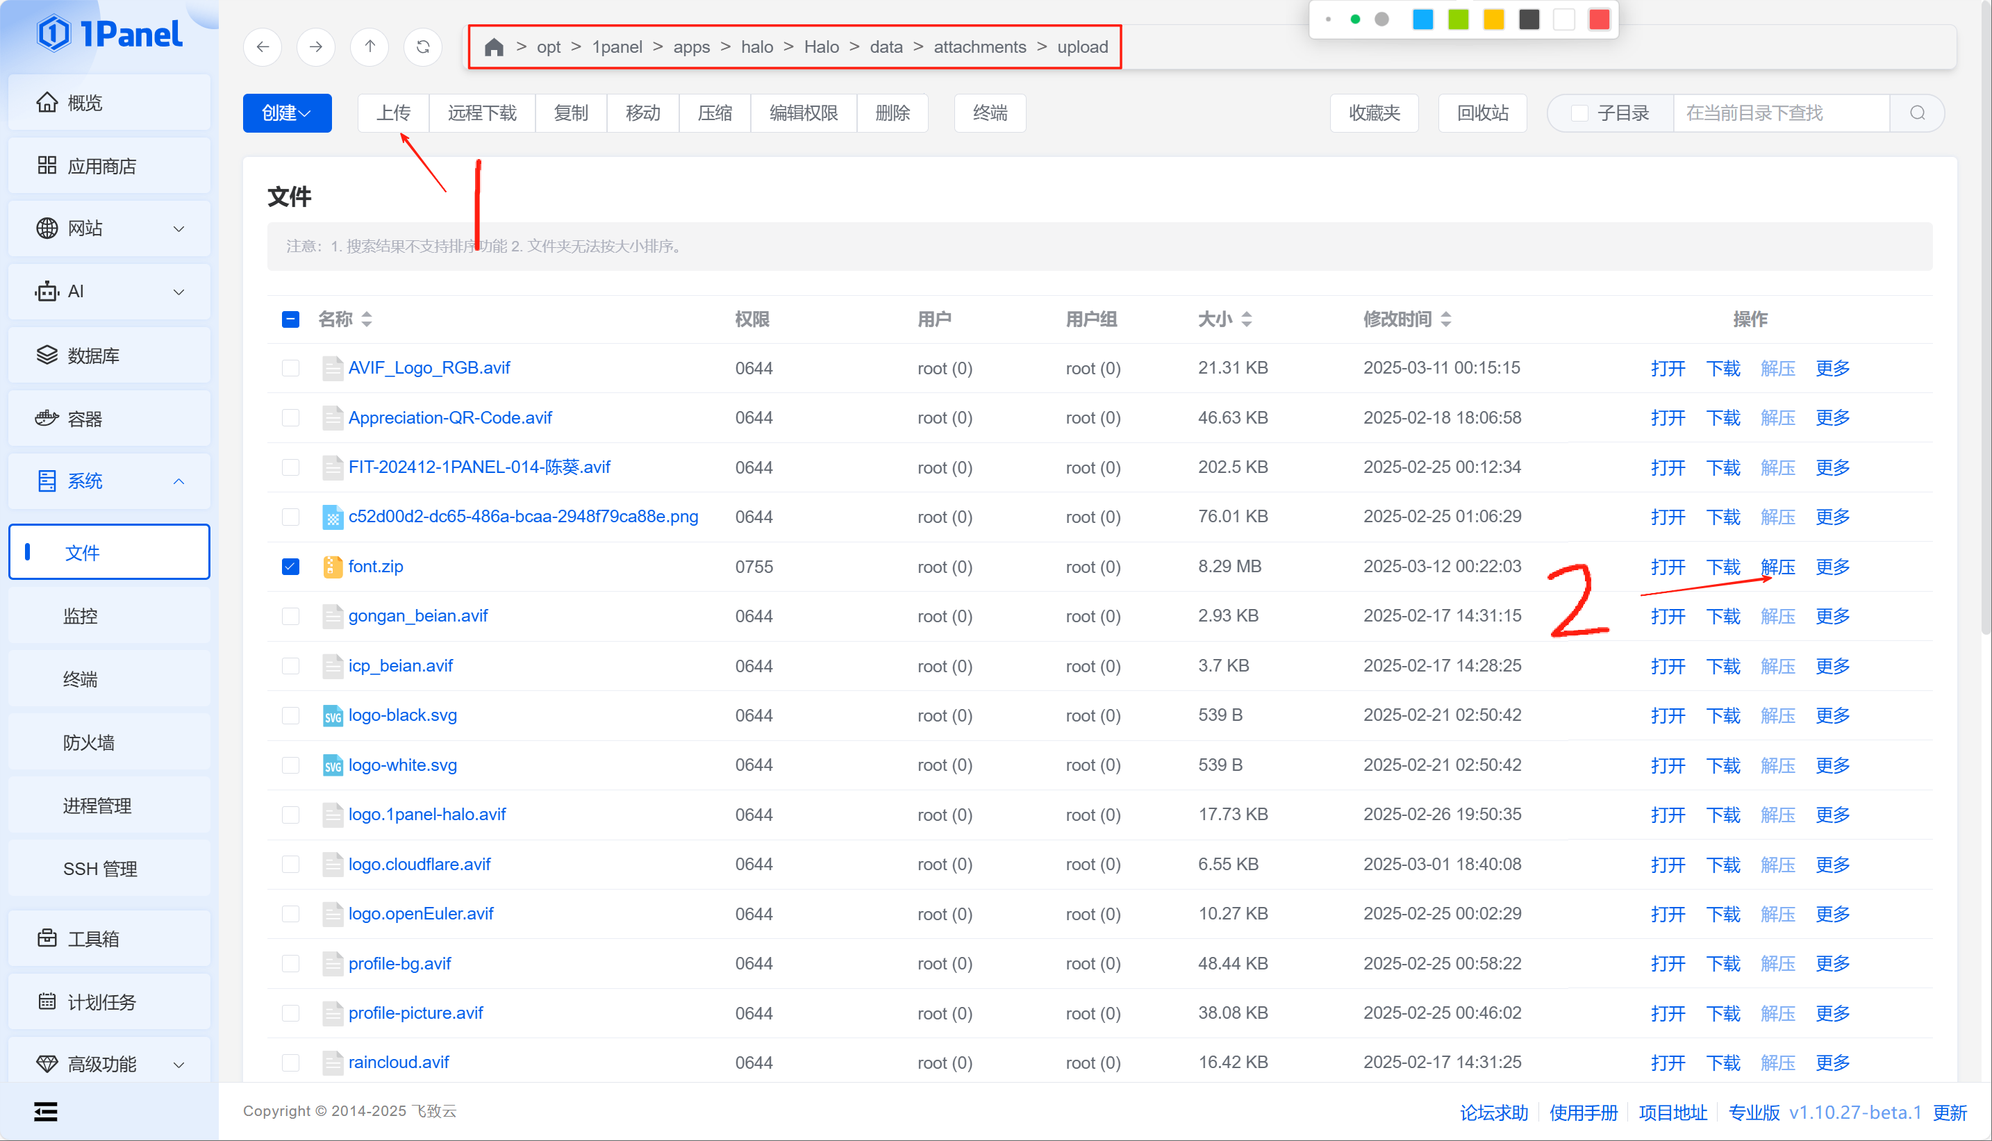This screenshot has height=1141, width=1992.
Task: Click the back navigation arrow
Action: [263, 47]
